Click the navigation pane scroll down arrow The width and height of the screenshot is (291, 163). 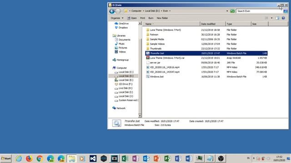point(140,116)
